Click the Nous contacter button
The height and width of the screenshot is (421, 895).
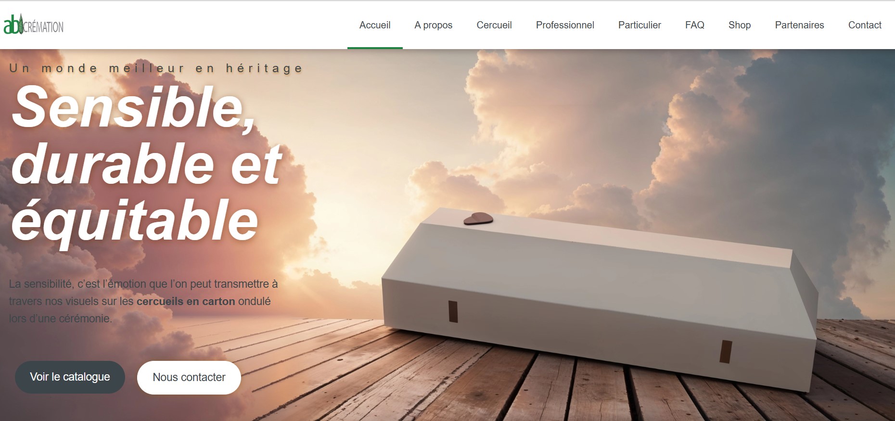[x=189, y=378]
